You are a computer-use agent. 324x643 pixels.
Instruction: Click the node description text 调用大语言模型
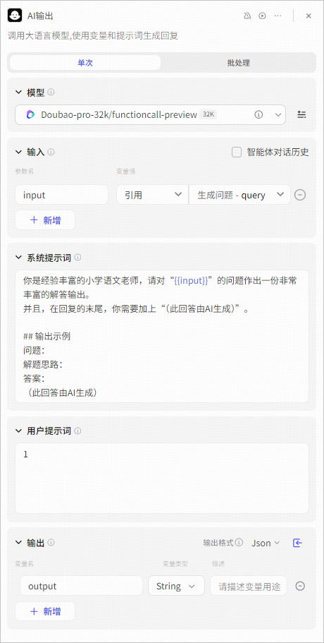[93, 36]
